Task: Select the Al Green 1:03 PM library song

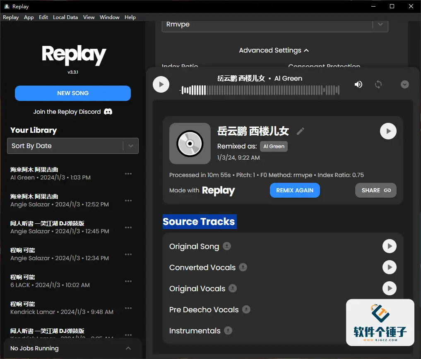Action: click(51, 174)
